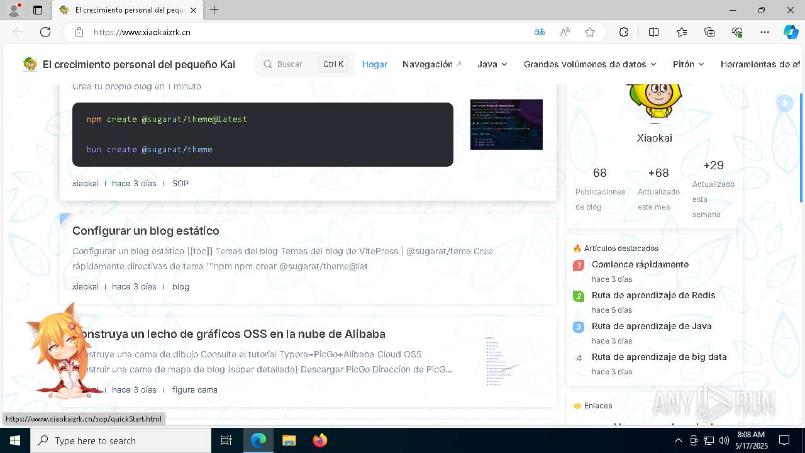Image resolution: width=805 pixels, height=453 pixels.
Task: View site information lock icon
Action: click(x=79, y=32)
